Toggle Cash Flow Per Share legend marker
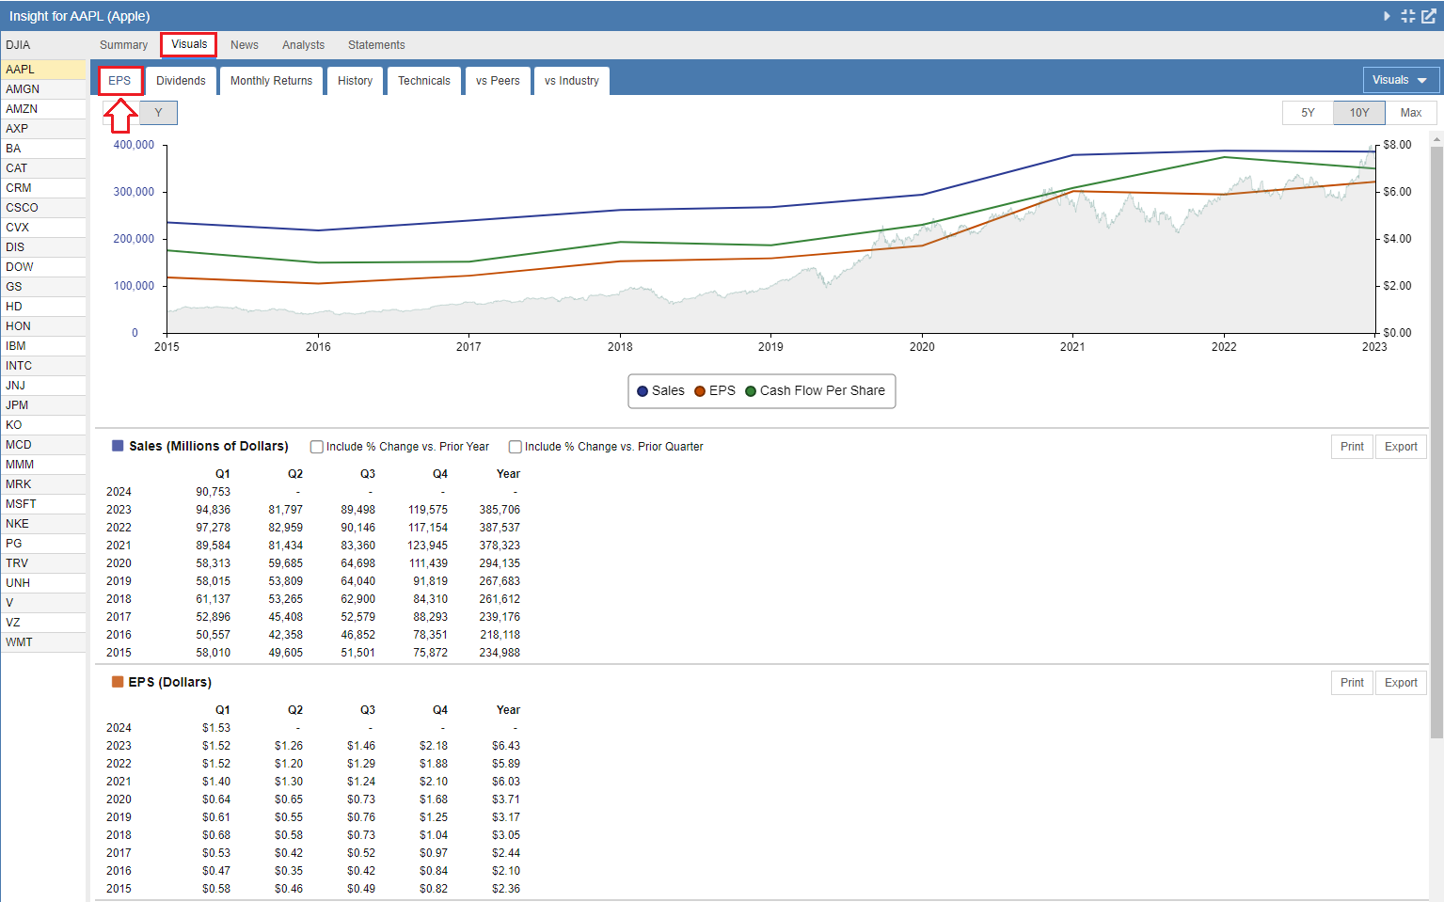 pos(751,391)
